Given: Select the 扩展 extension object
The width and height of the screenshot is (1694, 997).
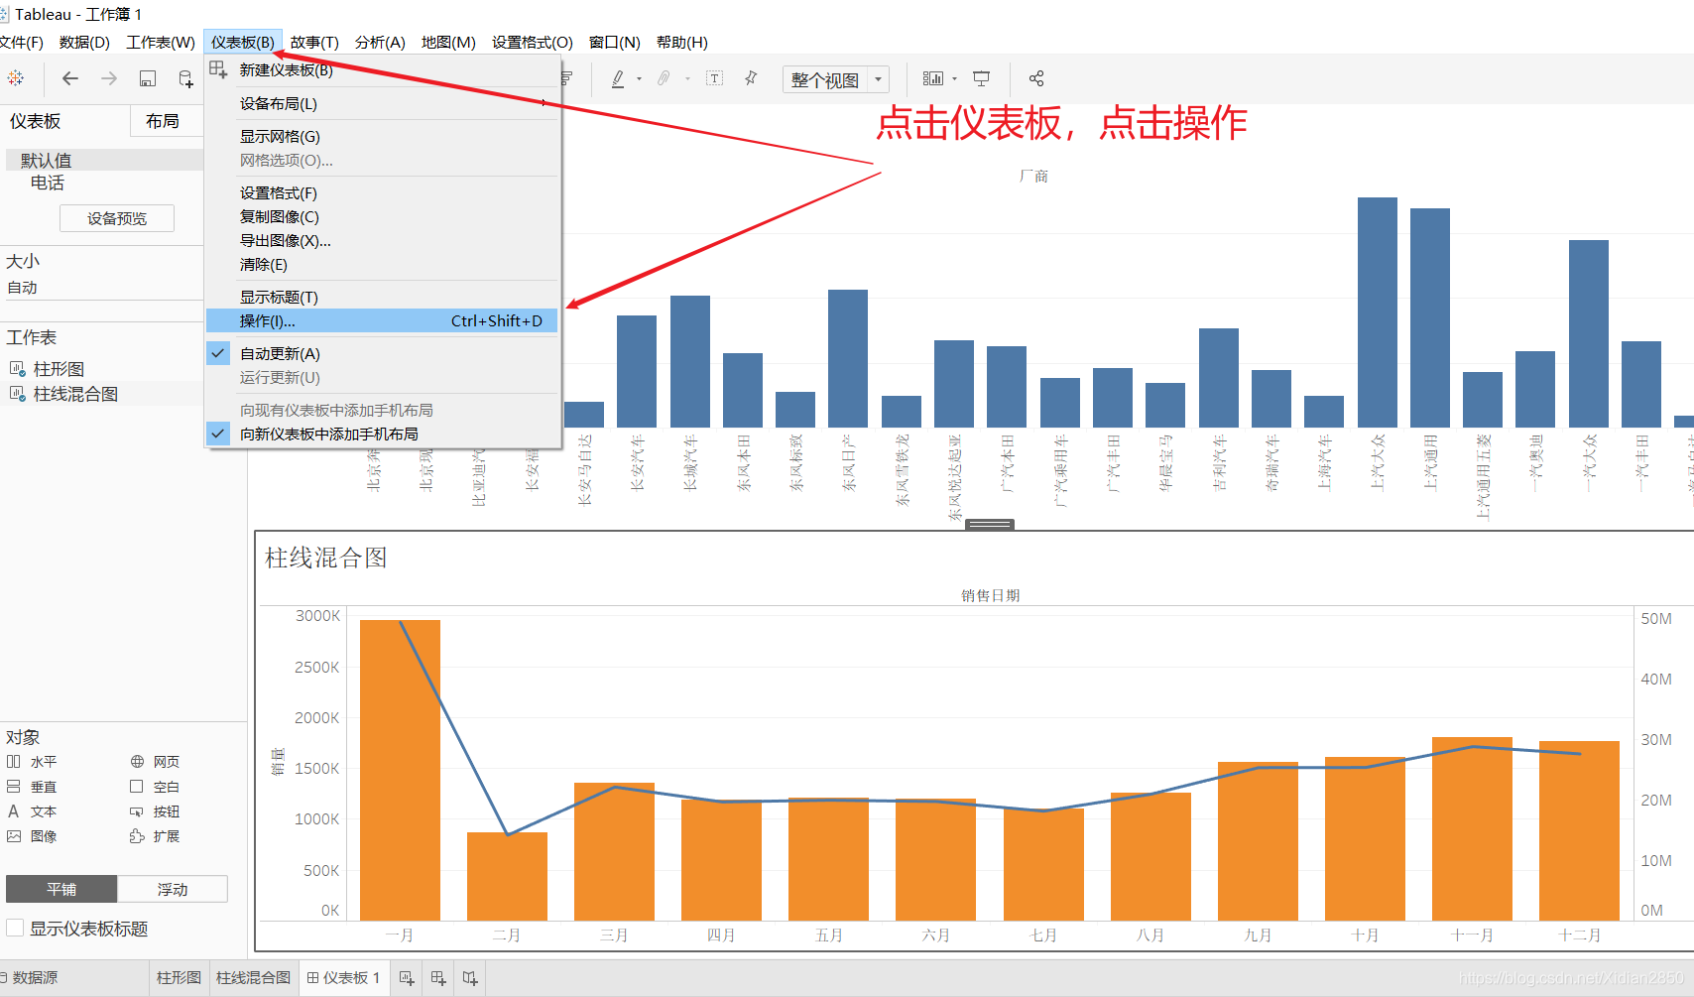Looking at the screenshot, I should [x=155, y=836].
